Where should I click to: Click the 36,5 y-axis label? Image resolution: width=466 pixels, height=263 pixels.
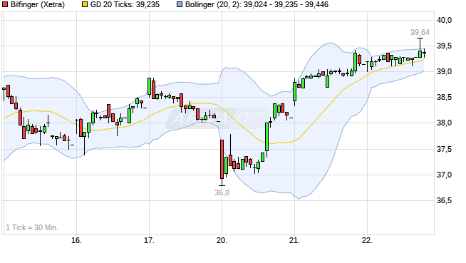point(444,200)
